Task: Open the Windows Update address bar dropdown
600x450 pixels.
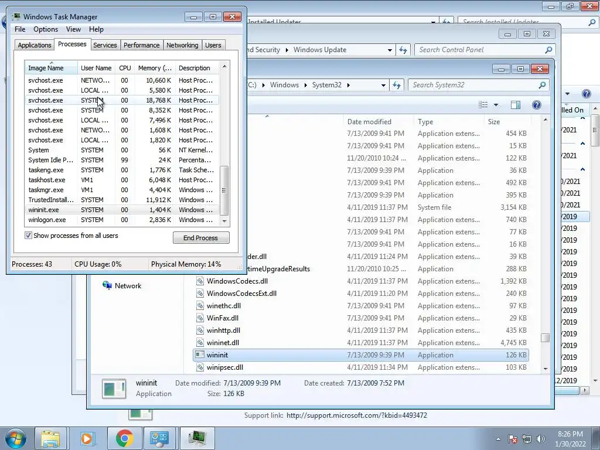Action: 390,50
